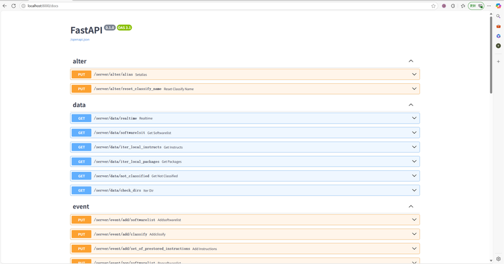
Task: Collapse the alter section
Action: [411, 61]
